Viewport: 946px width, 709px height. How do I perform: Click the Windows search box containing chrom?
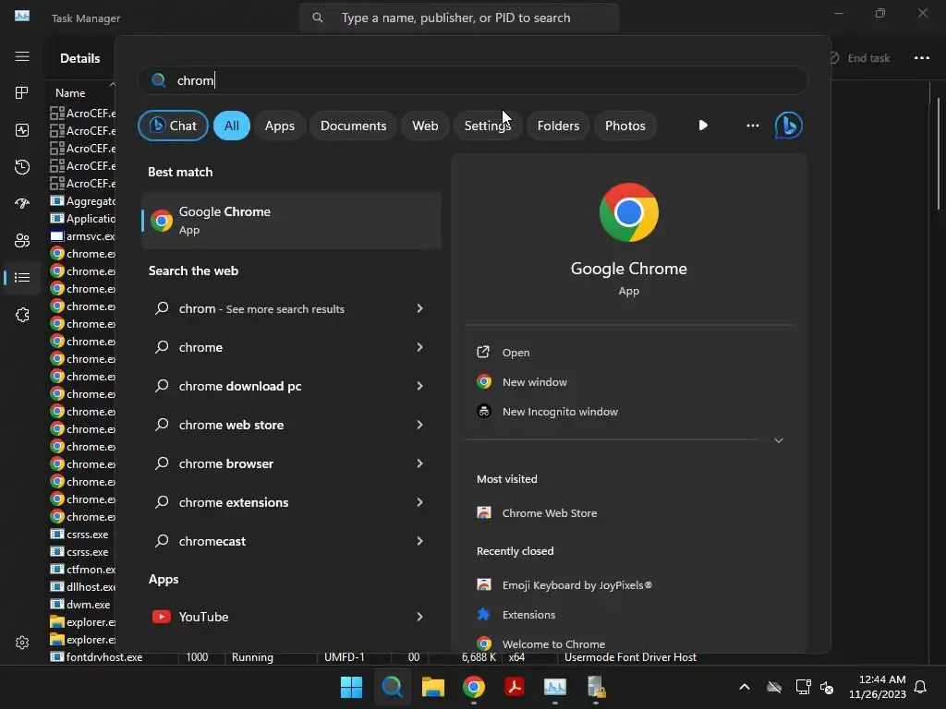472,80
